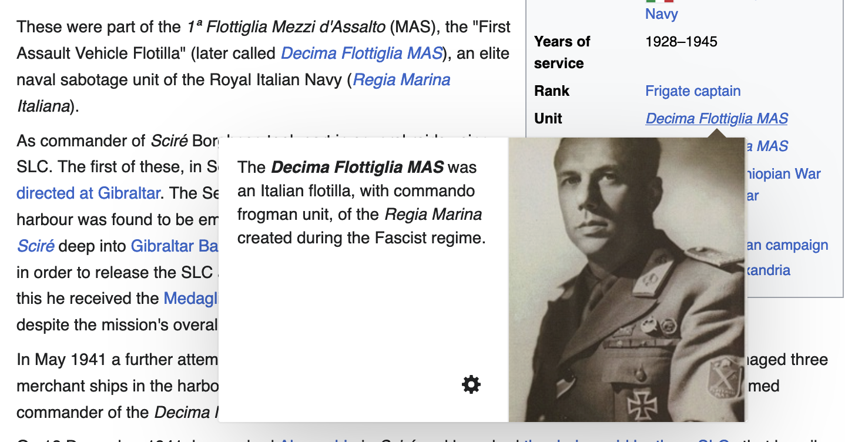Open Decima Flottiglia MAS link in paragraph text

361,53
